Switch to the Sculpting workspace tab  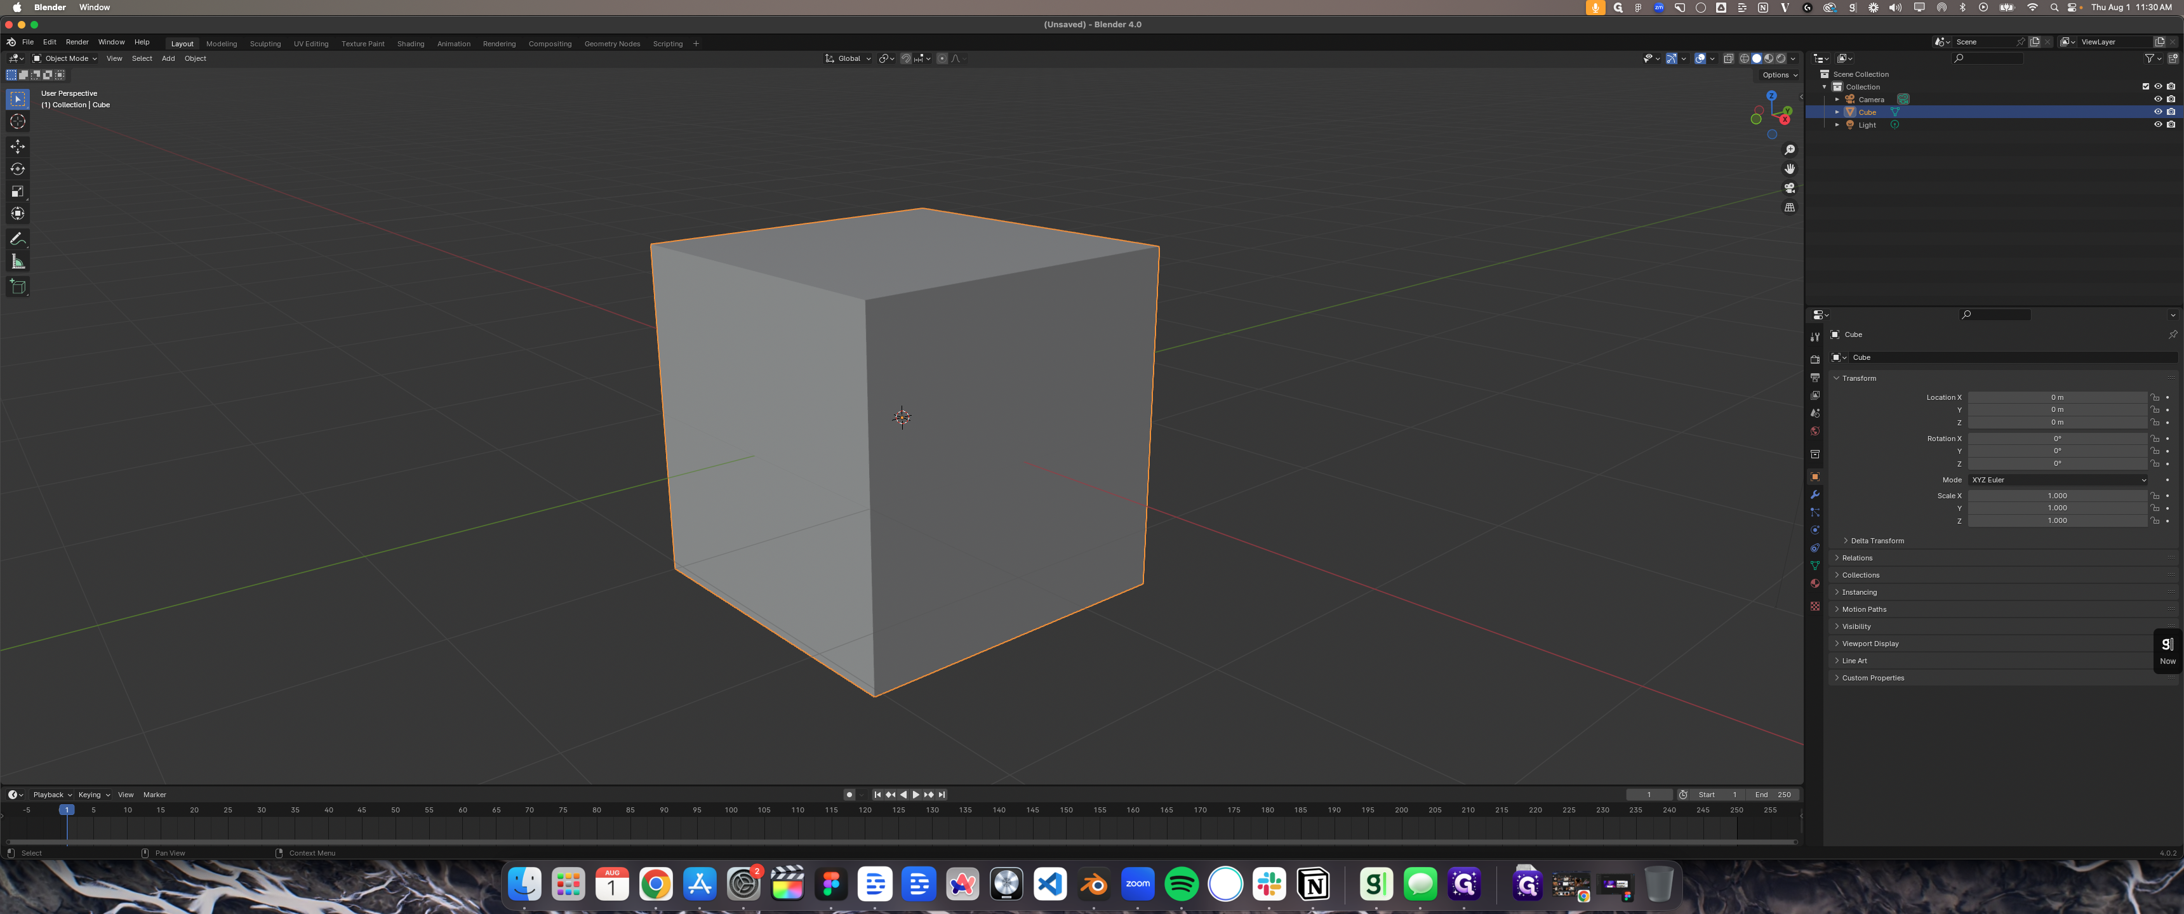tap(265, 44)
